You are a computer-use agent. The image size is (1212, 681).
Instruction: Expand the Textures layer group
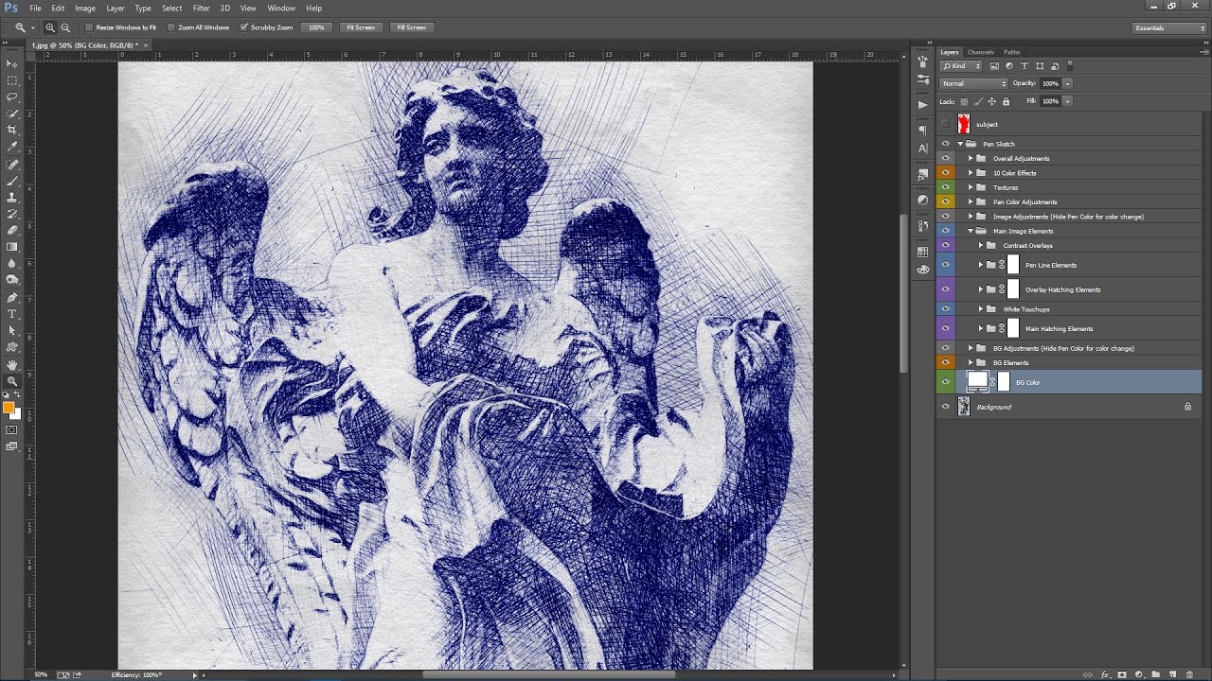pos(971,187)
